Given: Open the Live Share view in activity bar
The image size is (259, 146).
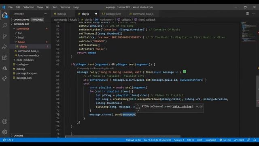Looking at the screenshot, I should tap(4, 78).
